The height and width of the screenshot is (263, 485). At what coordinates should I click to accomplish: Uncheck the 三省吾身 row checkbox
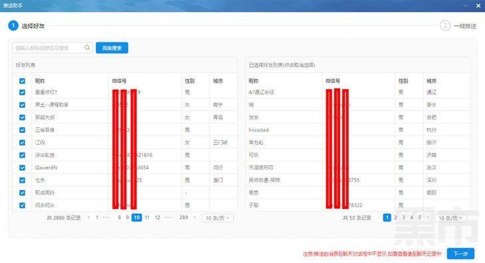(23, 130)
